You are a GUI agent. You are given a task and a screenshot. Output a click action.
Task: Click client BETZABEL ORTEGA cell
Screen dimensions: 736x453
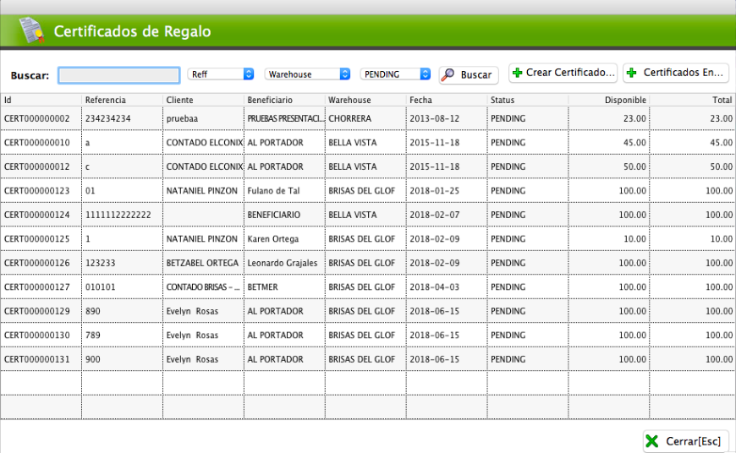coord(203,263)
